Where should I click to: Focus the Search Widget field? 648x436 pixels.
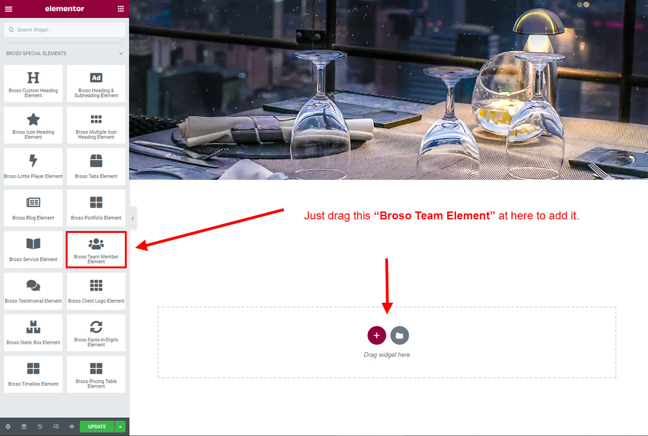65,30
